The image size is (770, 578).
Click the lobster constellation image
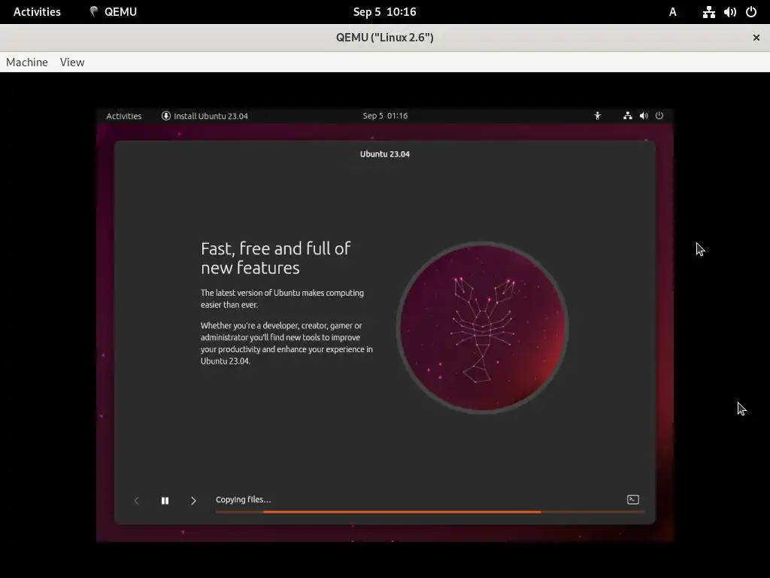(482, 327)
